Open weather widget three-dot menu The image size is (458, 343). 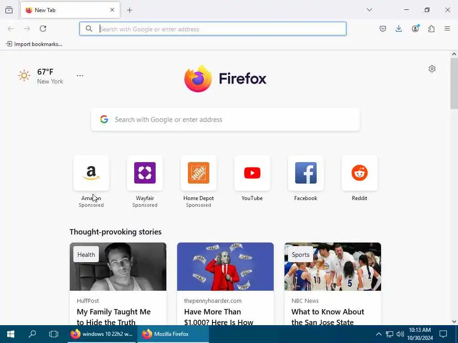click(x=80, y=75)
